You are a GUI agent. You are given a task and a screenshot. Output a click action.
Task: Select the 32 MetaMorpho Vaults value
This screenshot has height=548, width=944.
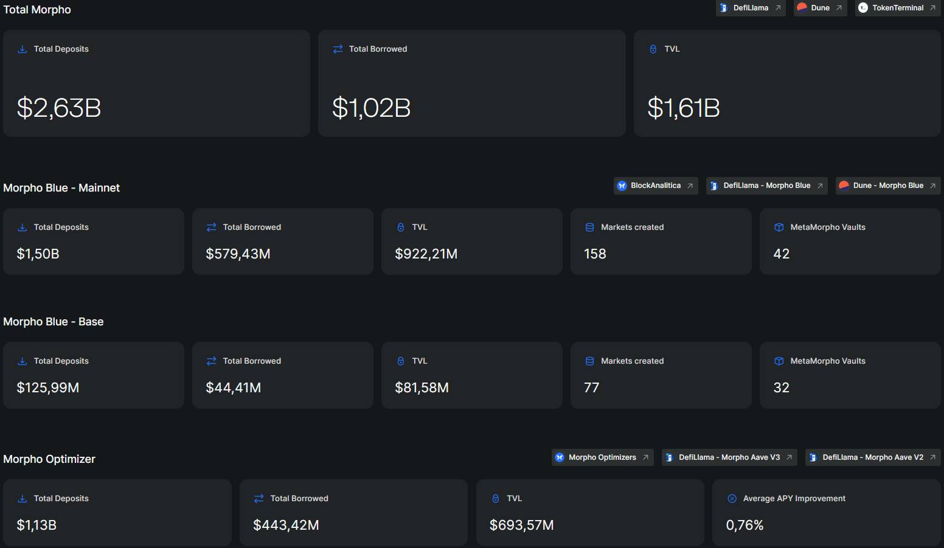(781, 388)
